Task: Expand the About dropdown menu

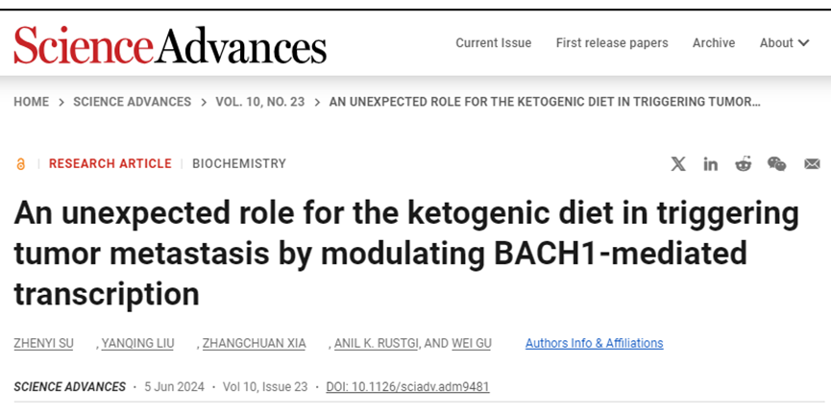Action: pyautogui.click(x=784, y=43)
